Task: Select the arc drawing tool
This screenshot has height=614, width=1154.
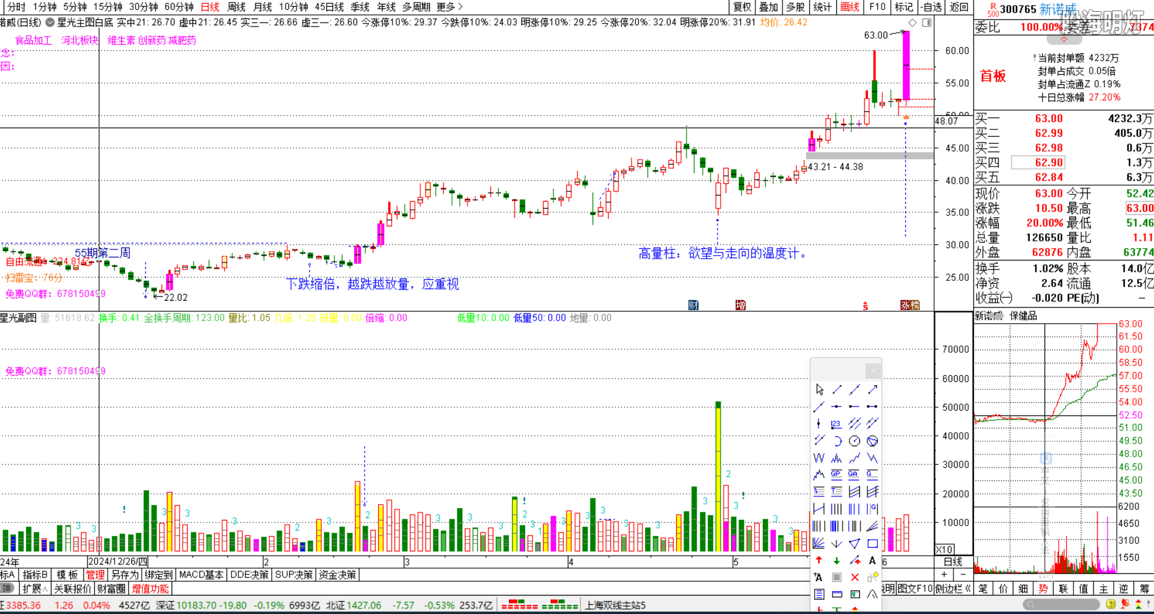Action: 837,441
